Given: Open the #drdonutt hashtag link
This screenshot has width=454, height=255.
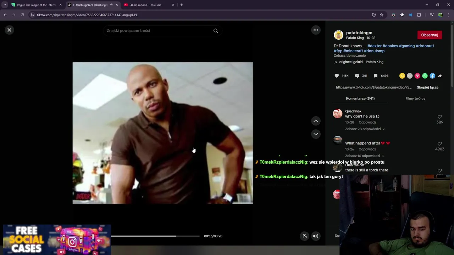Looking at the screenshot, I should (425, 46).
